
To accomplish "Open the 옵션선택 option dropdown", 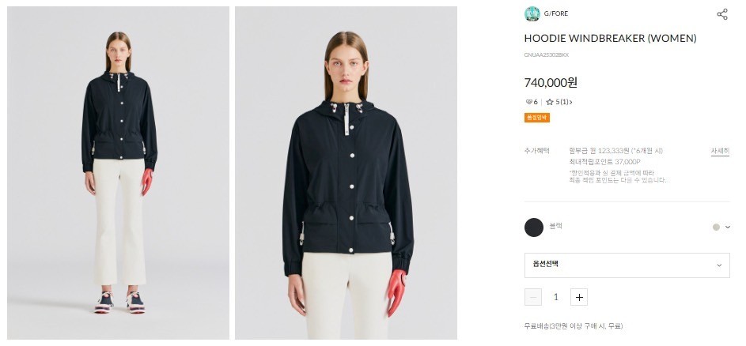I will coord(627,265).
